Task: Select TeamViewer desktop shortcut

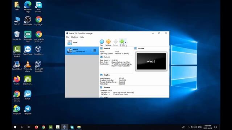Action: 28,50
